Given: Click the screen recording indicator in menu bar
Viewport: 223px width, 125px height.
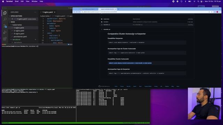Looking at the screenshot, I should coord(174,1).
